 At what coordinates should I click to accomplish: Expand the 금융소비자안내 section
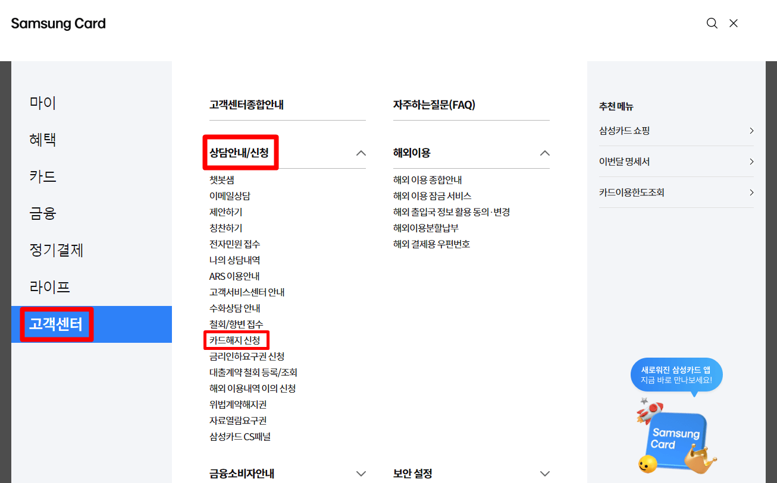(x=361, y=473)
